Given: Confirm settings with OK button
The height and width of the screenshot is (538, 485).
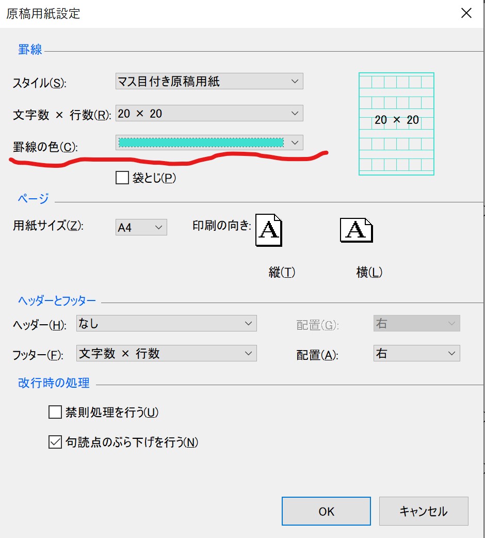Looking at the screenshot, I should point(326,511).
